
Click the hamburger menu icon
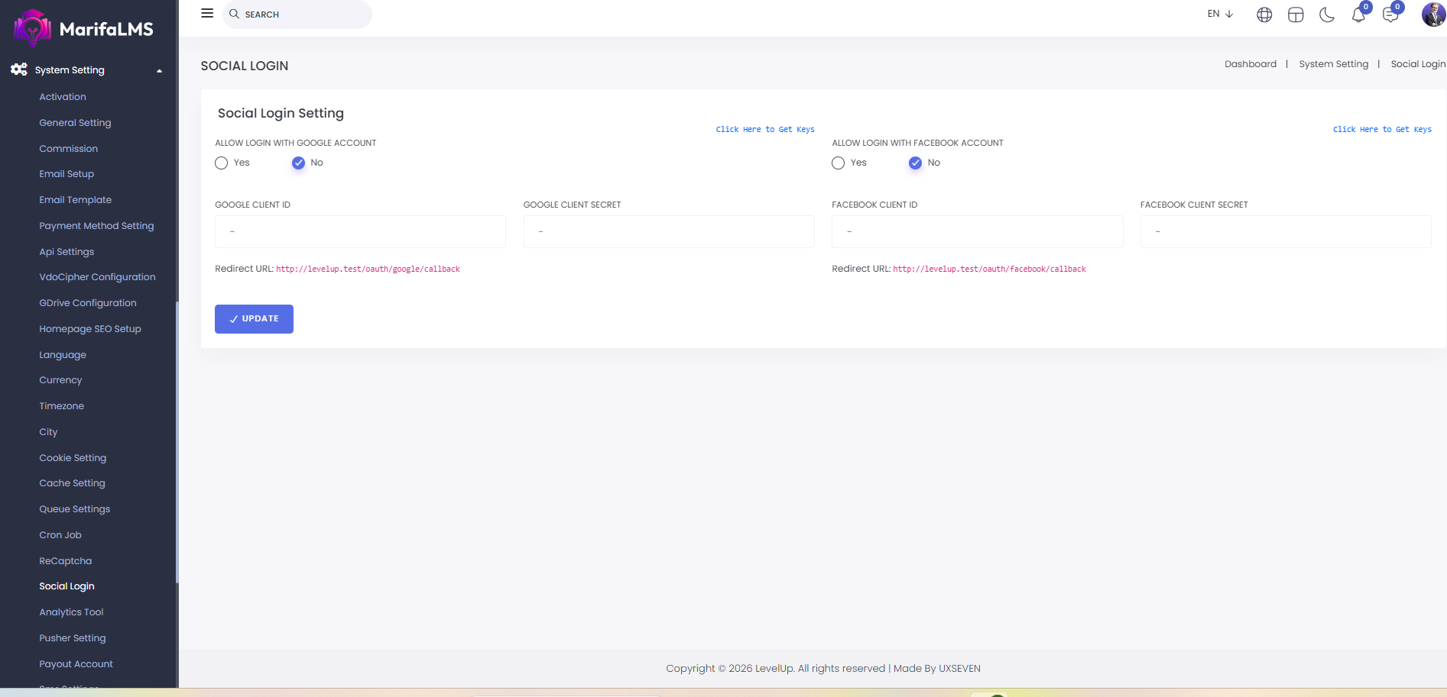point(207,14)
